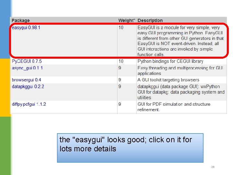Open the diffpy.pcfgui 1.1.2 package link

tap(29, 104)
